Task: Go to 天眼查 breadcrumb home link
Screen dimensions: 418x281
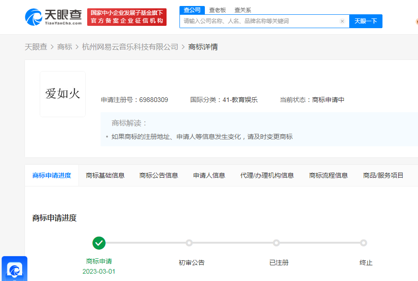Action: pos(36,47)
